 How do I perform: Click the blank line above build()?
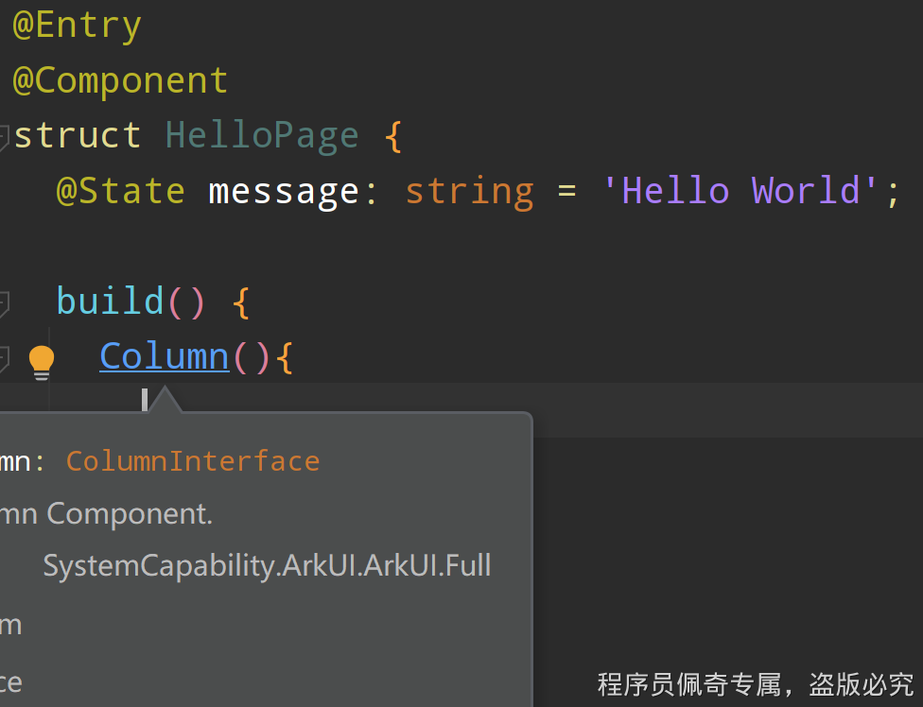click(x=378, y=246)
